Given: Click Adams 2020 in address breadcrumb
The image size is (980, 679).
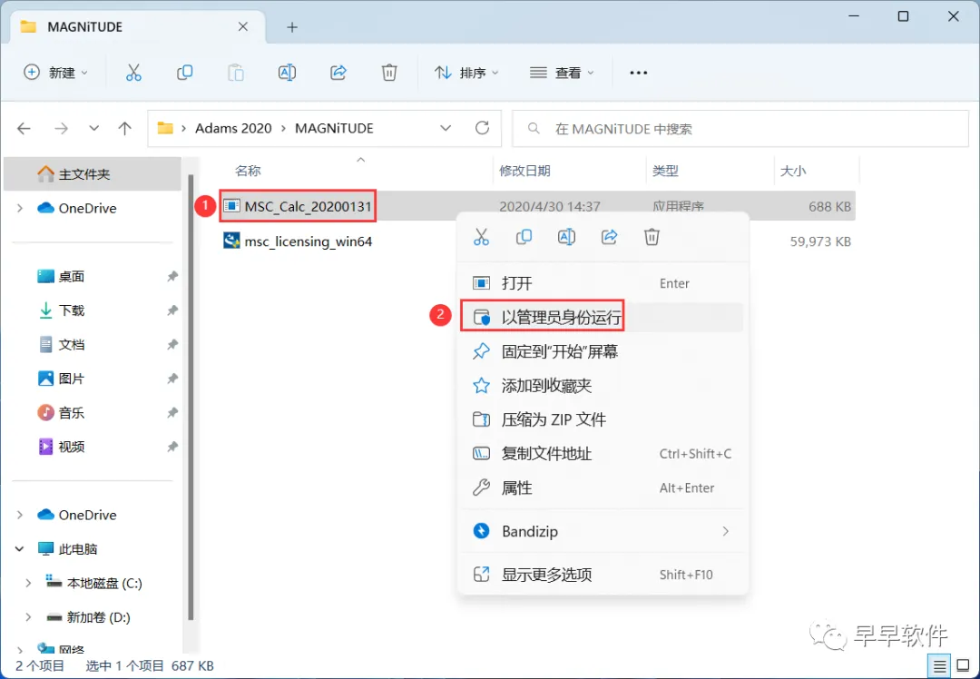Looking at the screenshot, I should pyautogui.click(x=233, y=128).
